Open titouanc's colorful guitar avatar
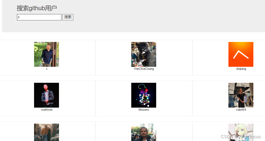Image resolution: width=265 pixels, height=141 pixels. (144, 95)
